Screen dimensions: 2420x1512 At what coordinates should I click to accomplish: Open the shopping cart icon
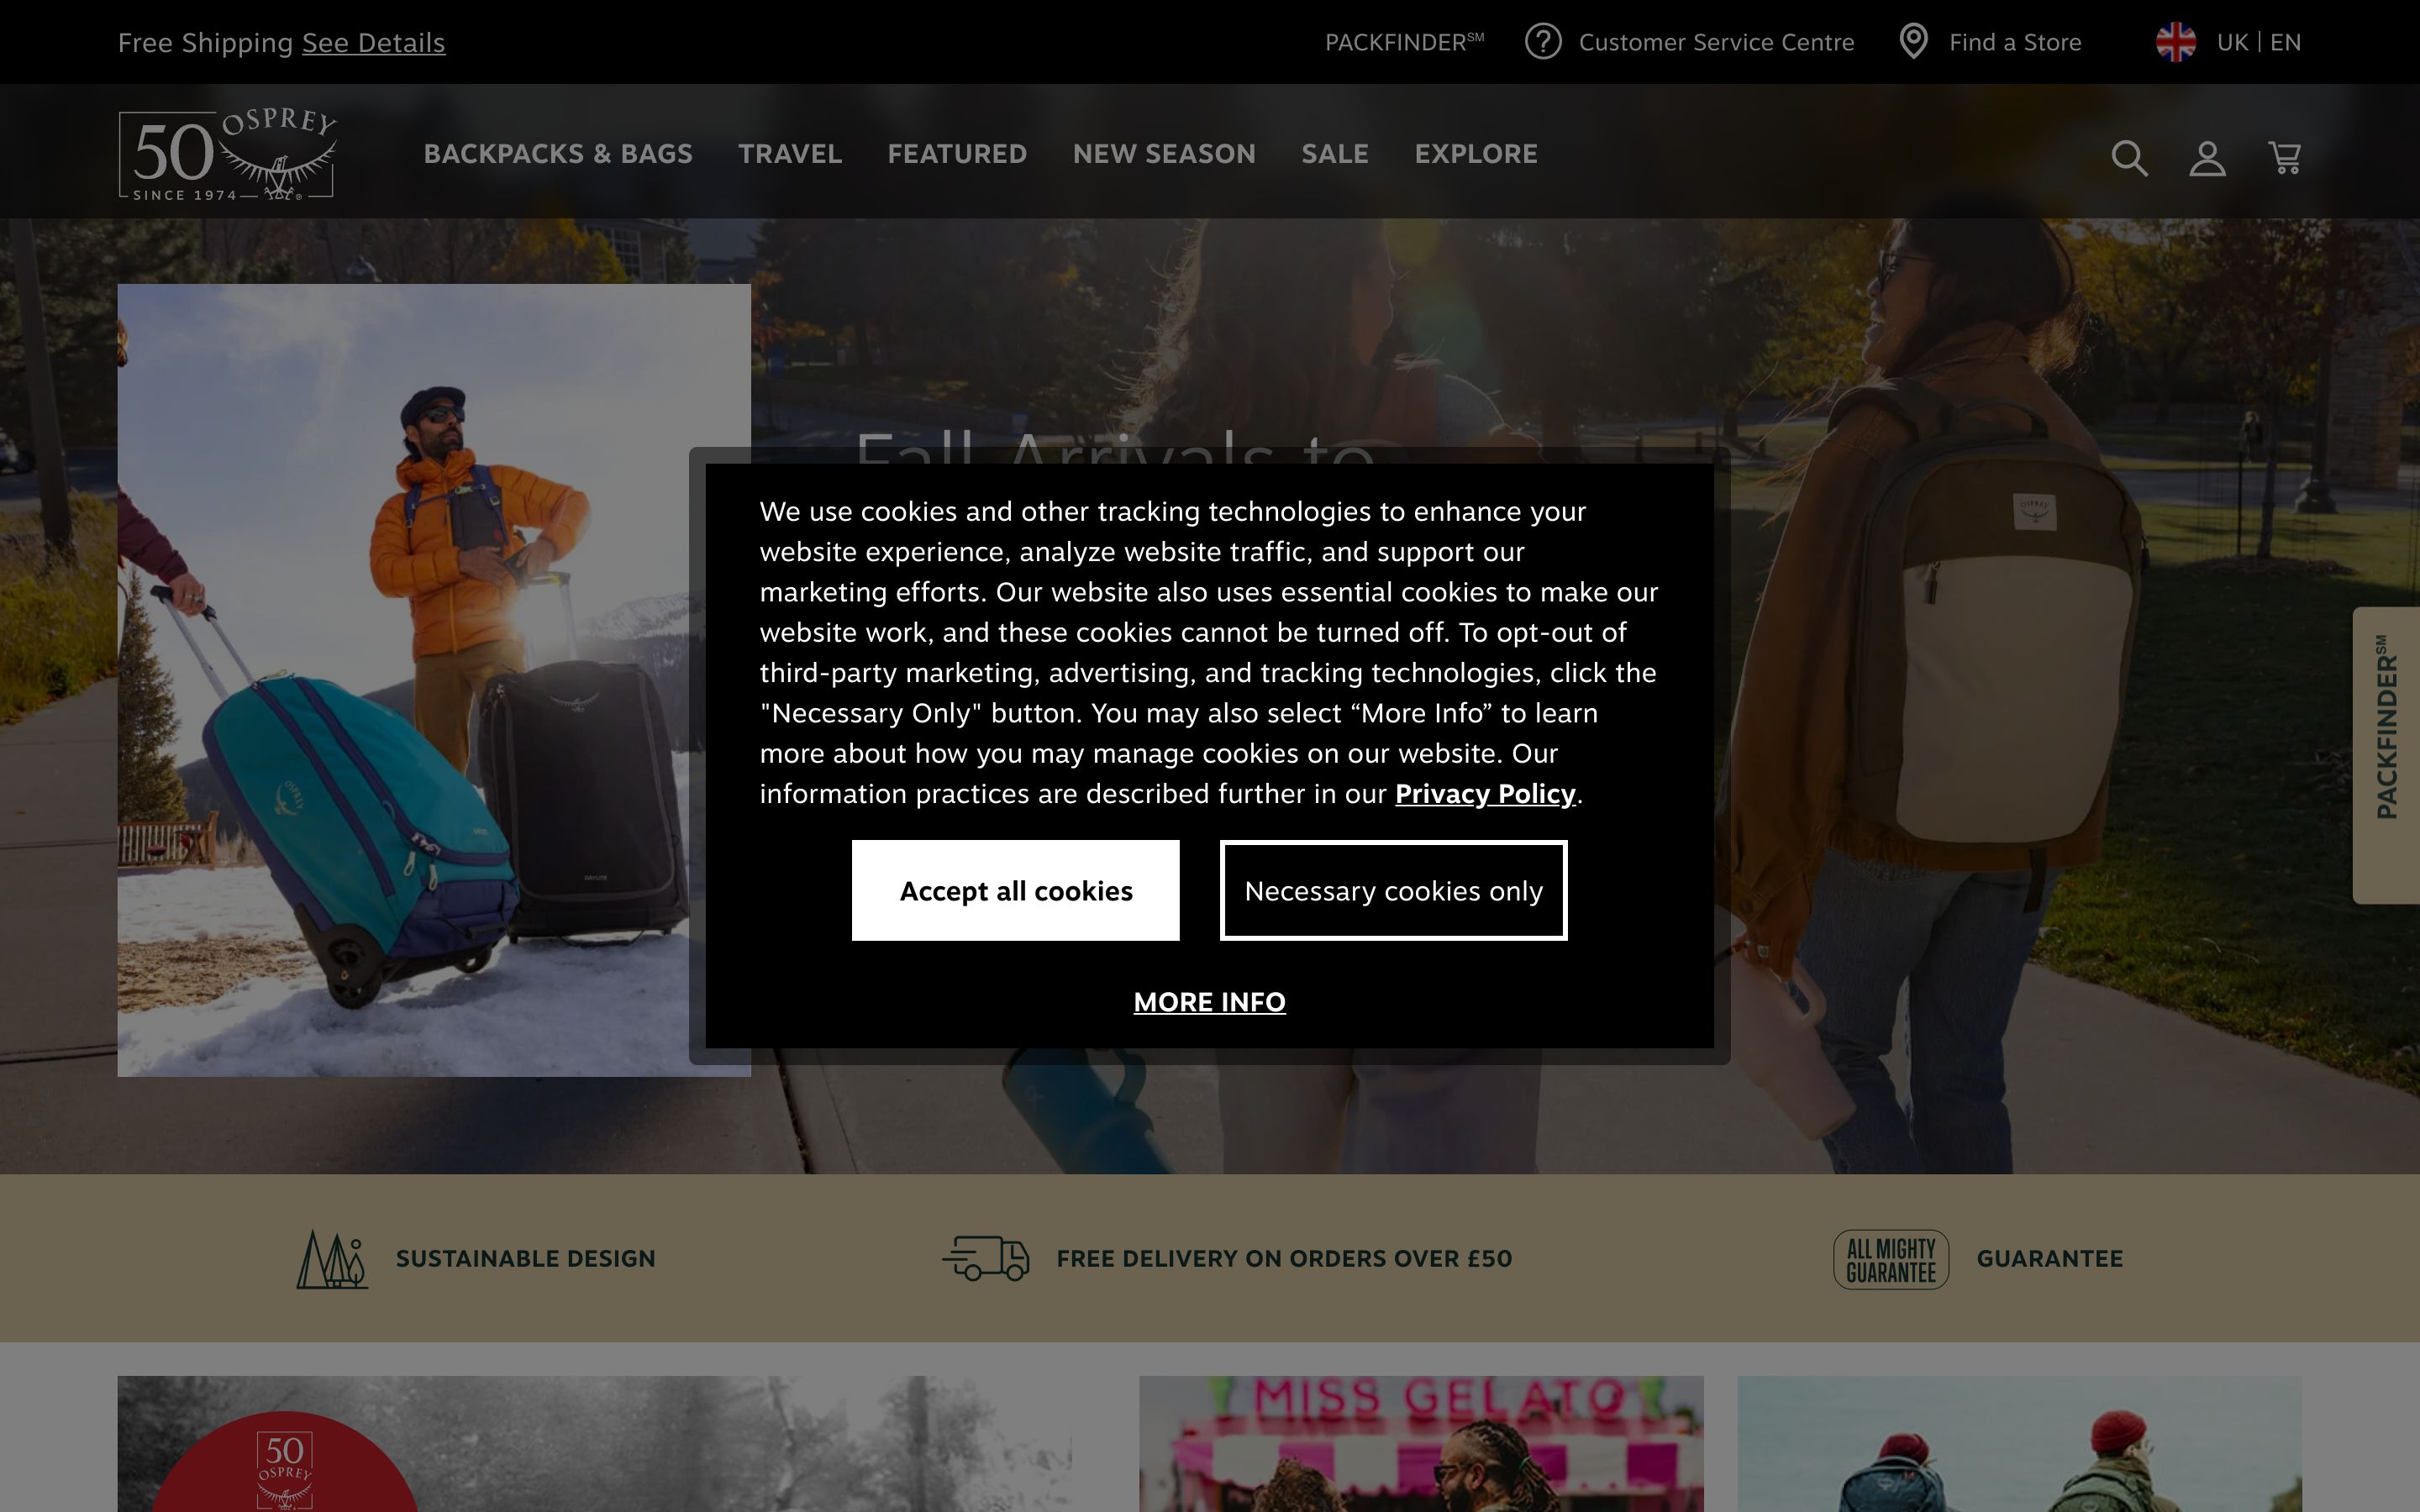[2285, 158]
